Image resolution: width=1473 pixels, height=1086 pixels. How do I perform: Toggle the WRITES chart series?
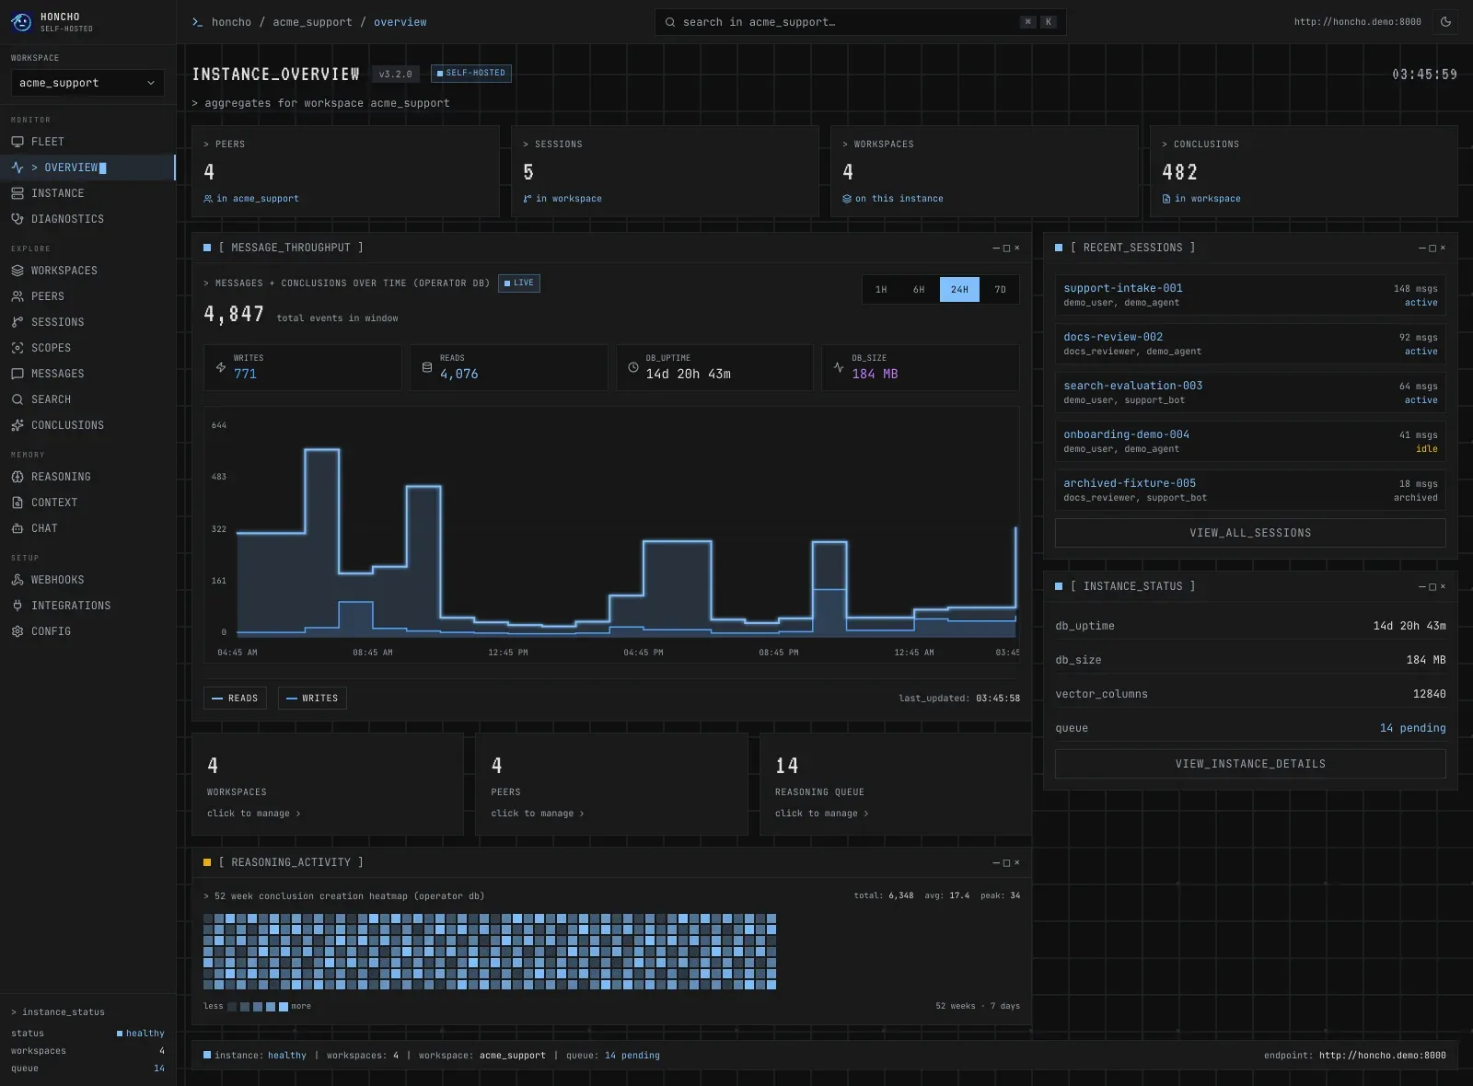point(312,699)
